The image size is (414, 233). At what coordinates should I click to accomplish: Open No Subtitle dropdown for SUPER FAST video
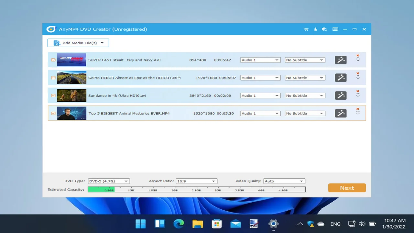pos(305,60)
